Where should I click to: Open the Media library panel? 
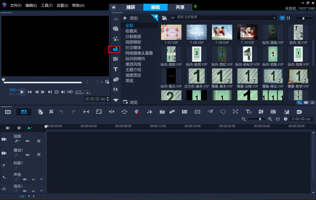(115, 29)
